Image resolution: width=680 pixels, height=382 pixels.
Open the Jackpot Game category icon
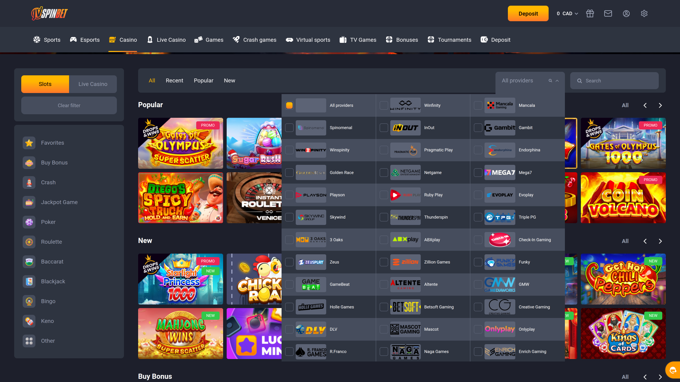click(29, 202)
